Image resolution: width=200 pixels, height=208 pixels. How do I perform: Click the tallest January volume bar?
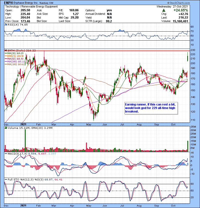click(25, 140)
